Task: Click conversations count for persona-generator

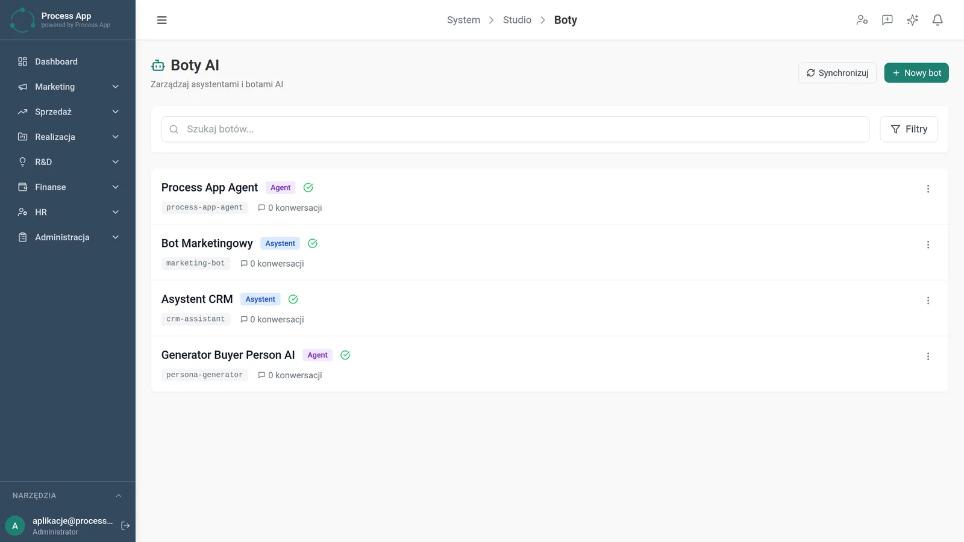Action: click(290, 375)
